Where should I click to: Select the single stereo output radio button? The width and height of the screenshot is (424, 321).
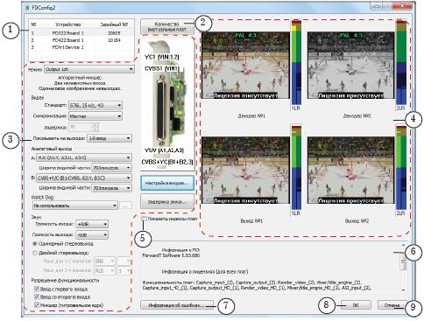pos(35,243)
